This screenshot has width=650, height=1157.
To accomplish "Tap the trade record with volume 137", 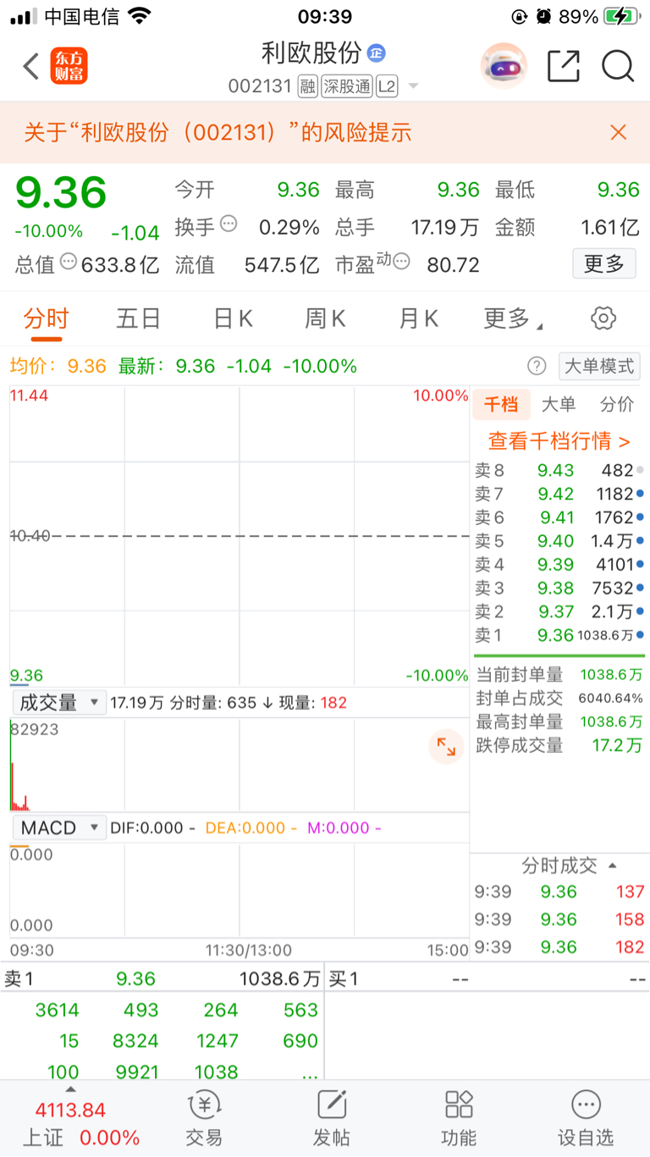I will (559, 892).
